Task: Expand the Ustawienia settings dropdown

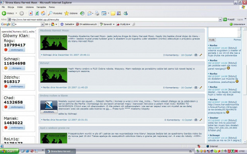Action: click(x=237, y=24)
